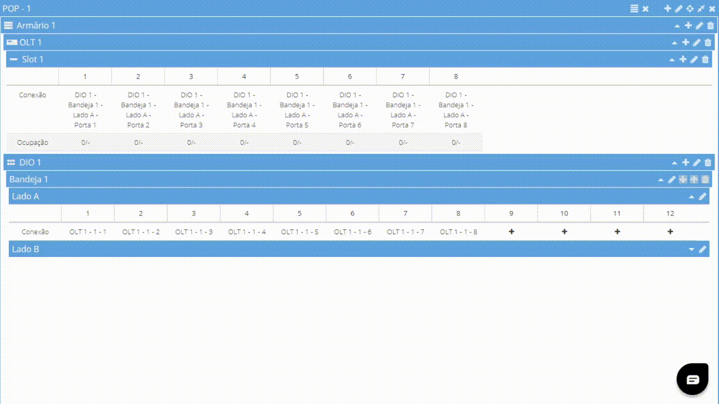
Task: Click the Slot 1 Porta 1 connection cell
Action: coord(85,110)
